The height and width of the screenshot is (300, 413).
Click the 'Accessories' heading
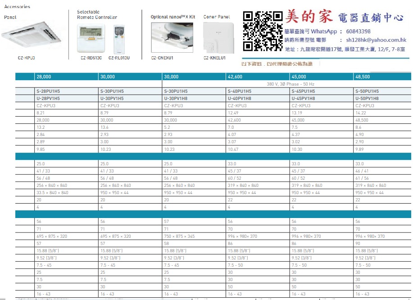17,7
